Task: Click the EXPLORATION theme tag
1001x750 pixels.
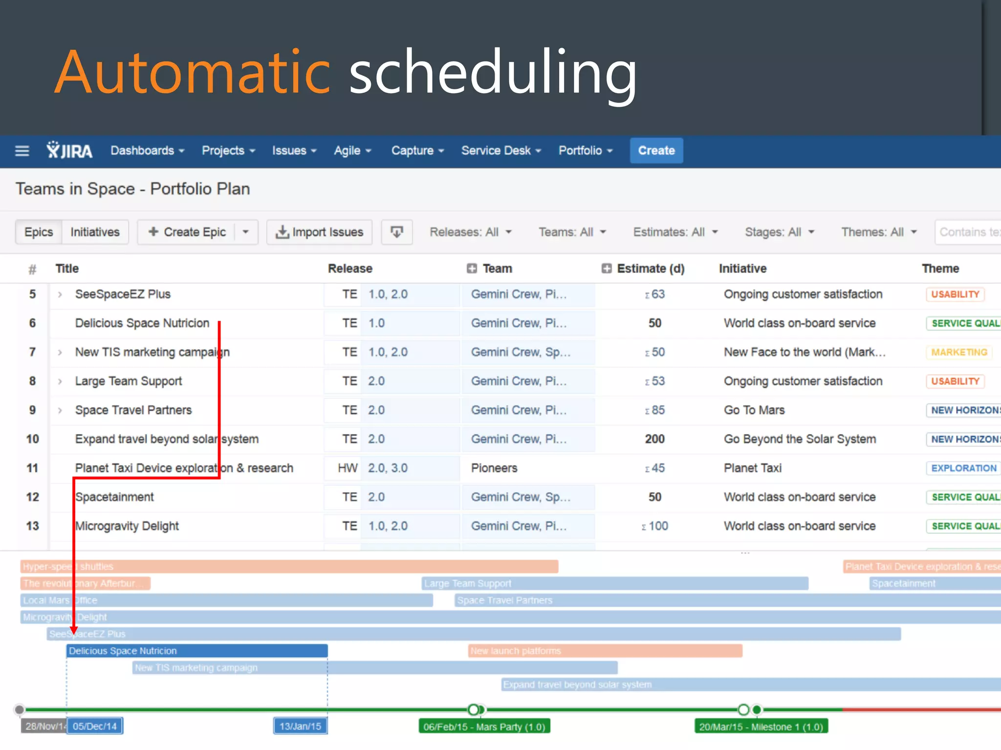Action: (x=963, y=468)
